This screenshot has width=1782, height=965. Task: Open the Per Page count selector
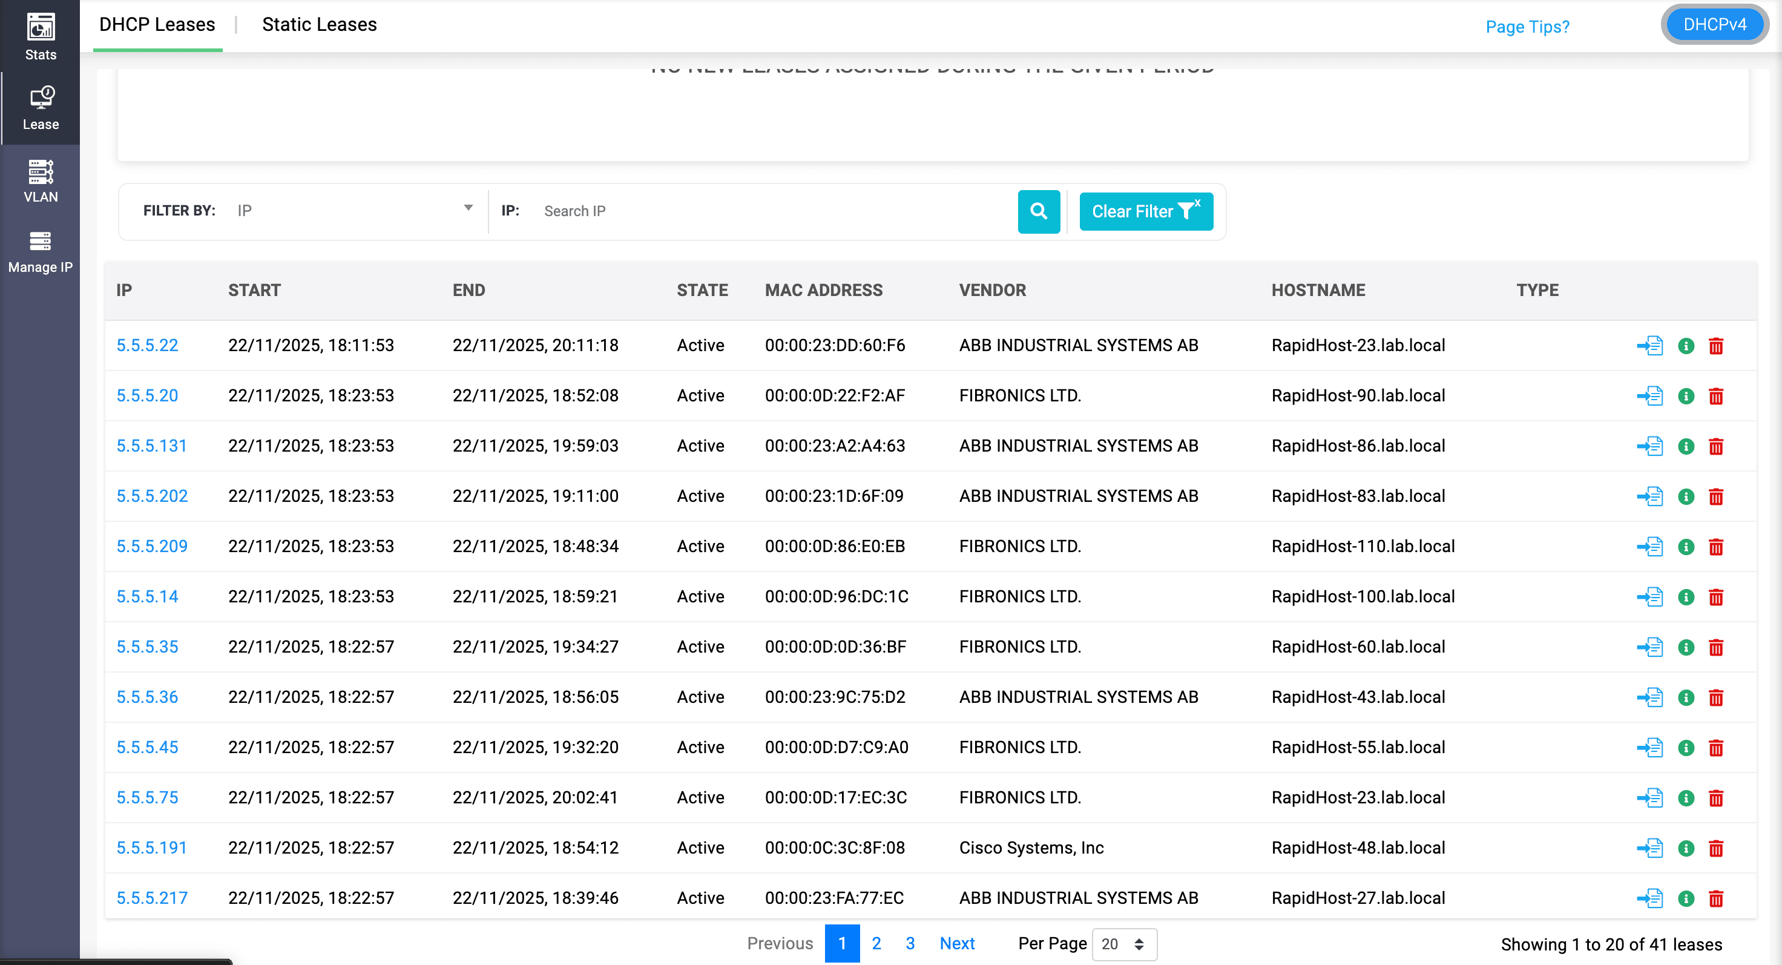click(x=1123, y=944)
